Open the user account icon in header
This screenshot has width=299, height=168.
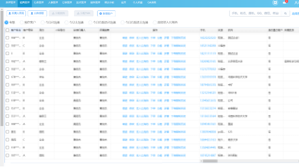pos(296,3)
